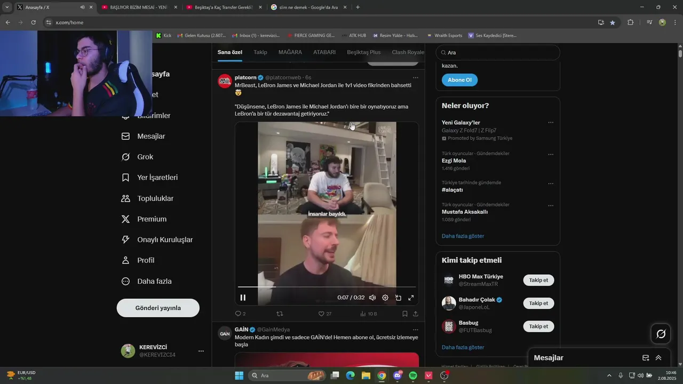Open Yer İşaretleri in sidebar

tap(150, 178)
